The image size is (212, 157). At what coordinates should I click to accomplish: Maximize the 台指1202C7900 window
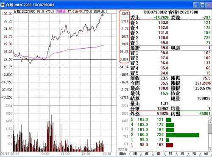point(202,5)
